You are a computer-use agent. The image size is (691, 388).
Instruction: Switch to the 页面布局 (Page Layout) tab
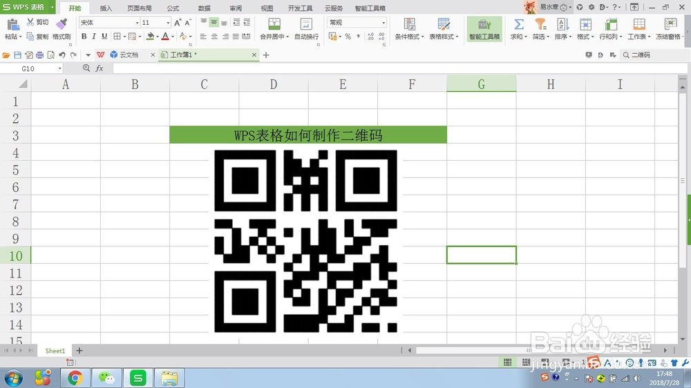(x=140, y=8)
